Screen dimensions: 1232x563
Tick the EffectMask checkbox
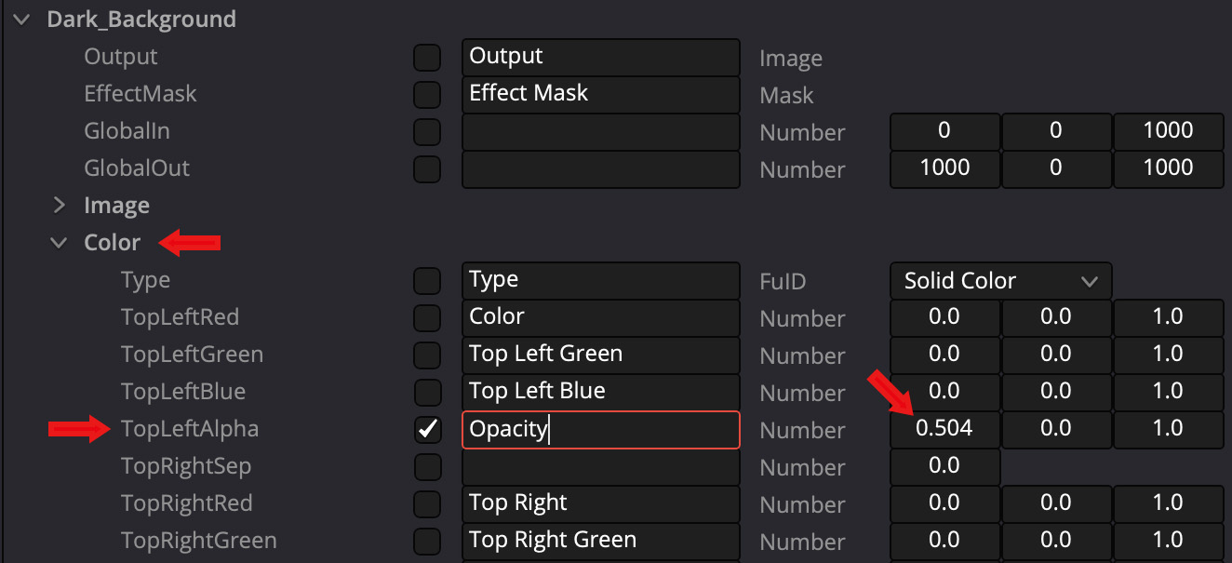coord(427,95)
